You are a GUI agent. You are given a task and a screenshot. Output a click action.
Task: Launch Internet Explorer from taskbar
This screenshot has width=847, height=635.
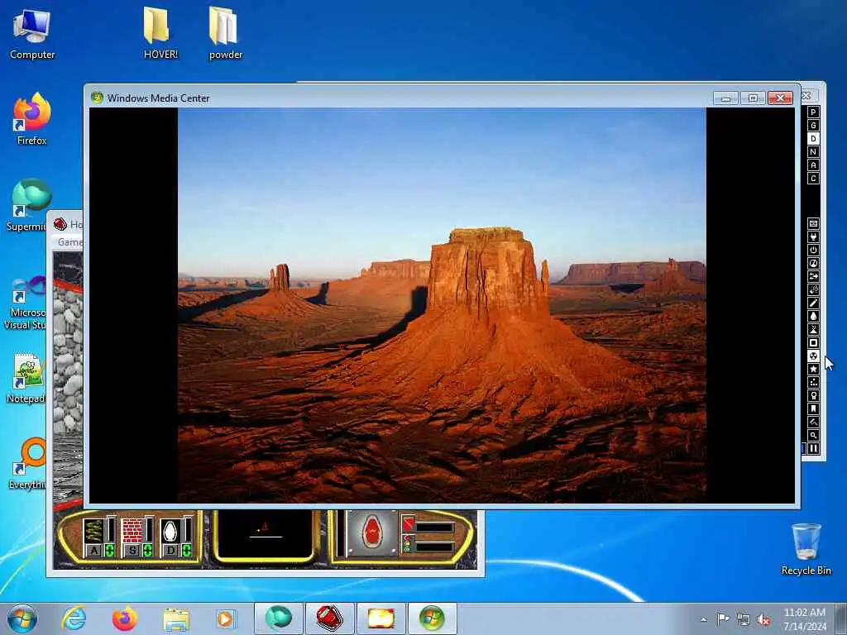[x=74, y=618]
